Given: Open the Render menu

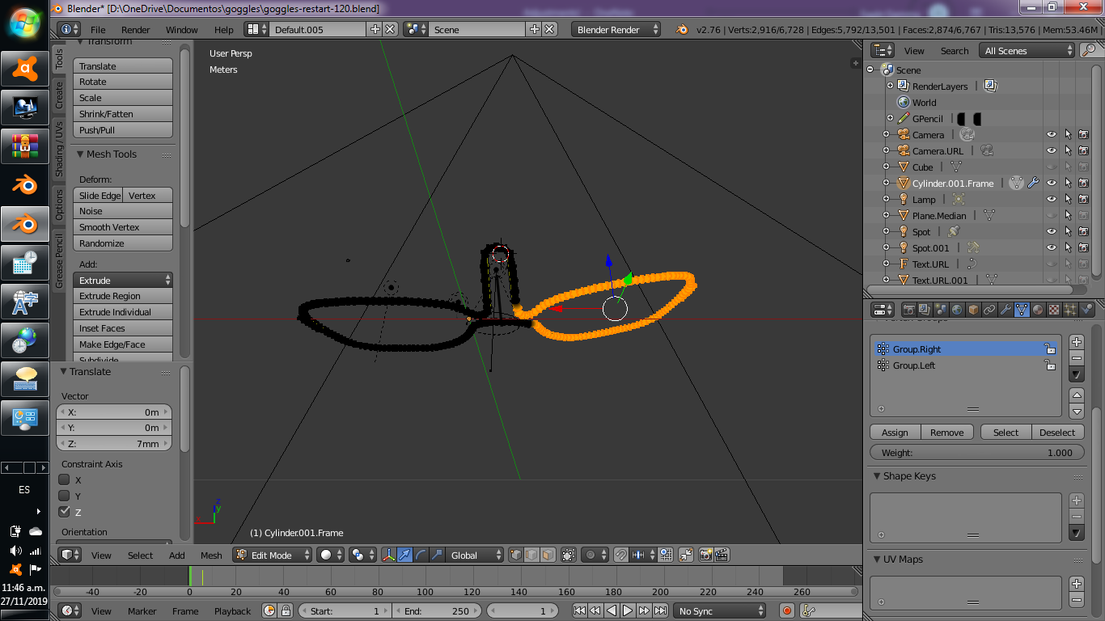Looking at the screenshot, I should [136, 29].
